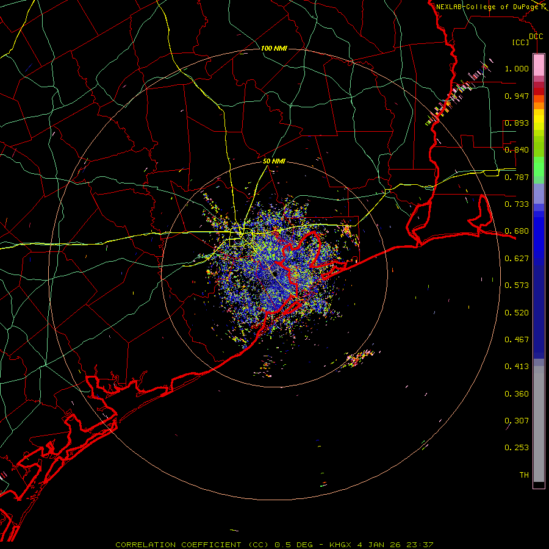Select the 0.520 scale value
Screen dimensions: 549x549
pyautogui.click(x=517, y=313)
